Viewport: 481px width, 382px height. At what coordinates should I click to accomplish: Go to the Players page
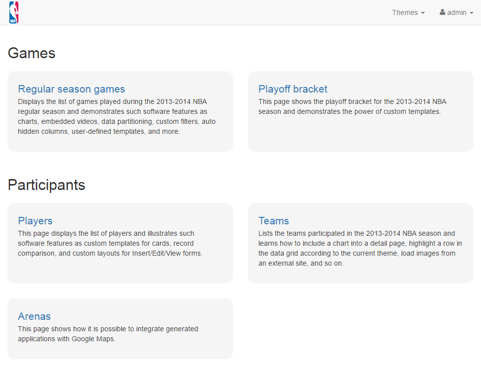[35, 221]
